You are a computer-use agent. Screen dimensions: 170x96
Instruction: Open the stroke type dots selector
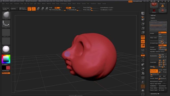[x=6, y=24]
